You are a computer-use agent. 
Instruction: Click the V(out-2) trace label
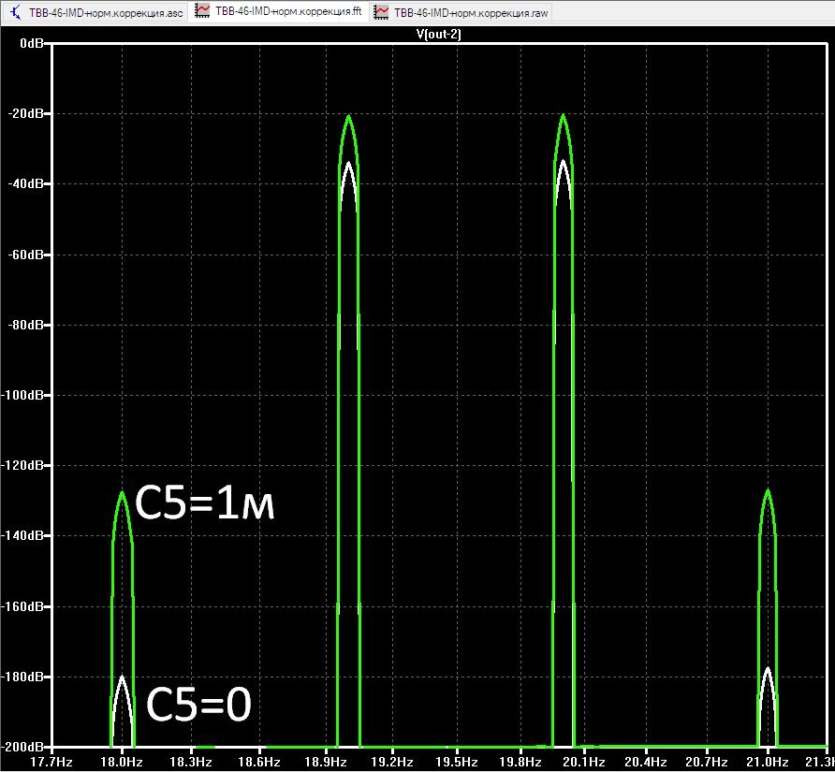click(439, 35)
